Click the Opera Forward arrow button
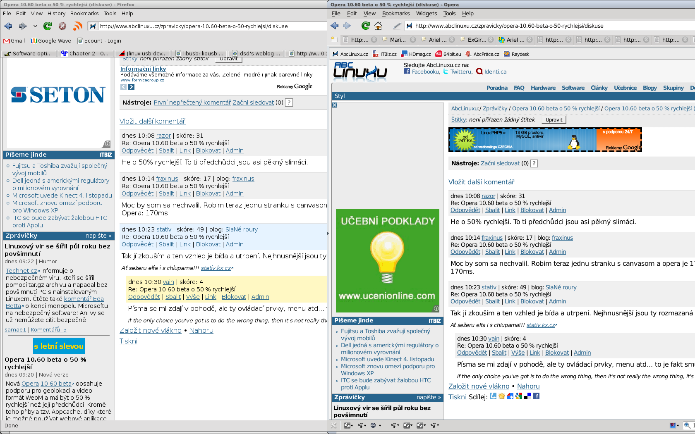The height and width of the screenshot is (434, 695). [347, 26]
